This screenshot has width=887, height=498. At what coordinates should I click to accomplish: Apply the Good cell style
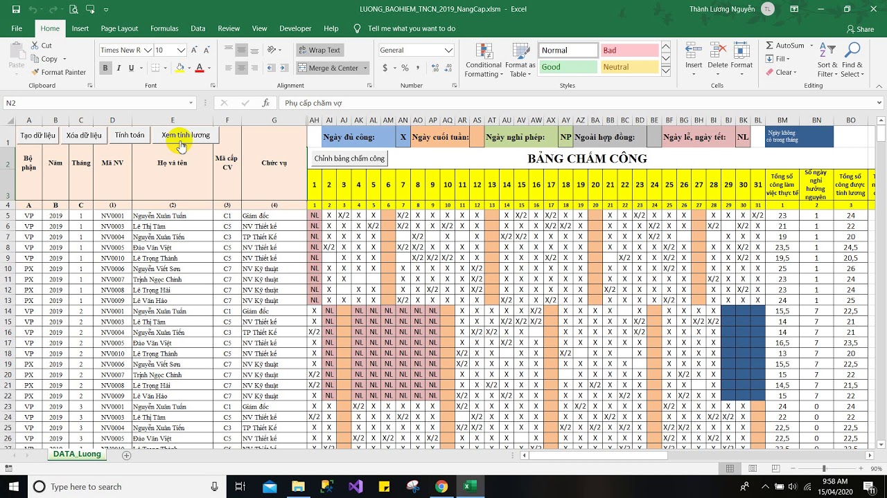[x=568, y=67]
